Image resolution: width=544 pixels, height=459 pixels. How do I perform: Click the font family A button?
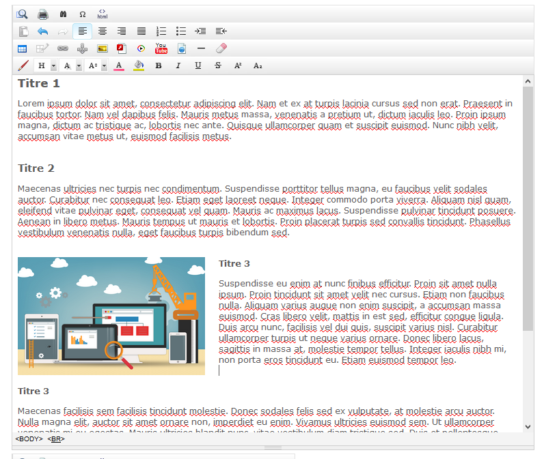[x=67, y=65]
